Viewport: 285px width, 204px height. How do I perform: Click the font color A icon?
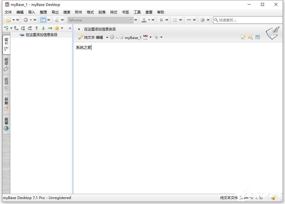(x=144, y=20)
